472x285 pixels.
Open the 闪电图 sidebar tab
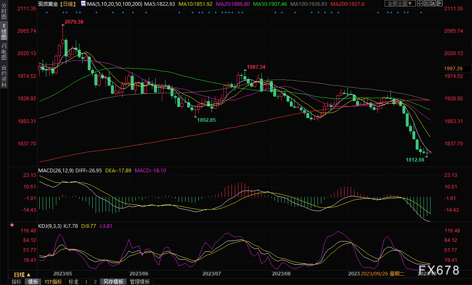(4, 51)
